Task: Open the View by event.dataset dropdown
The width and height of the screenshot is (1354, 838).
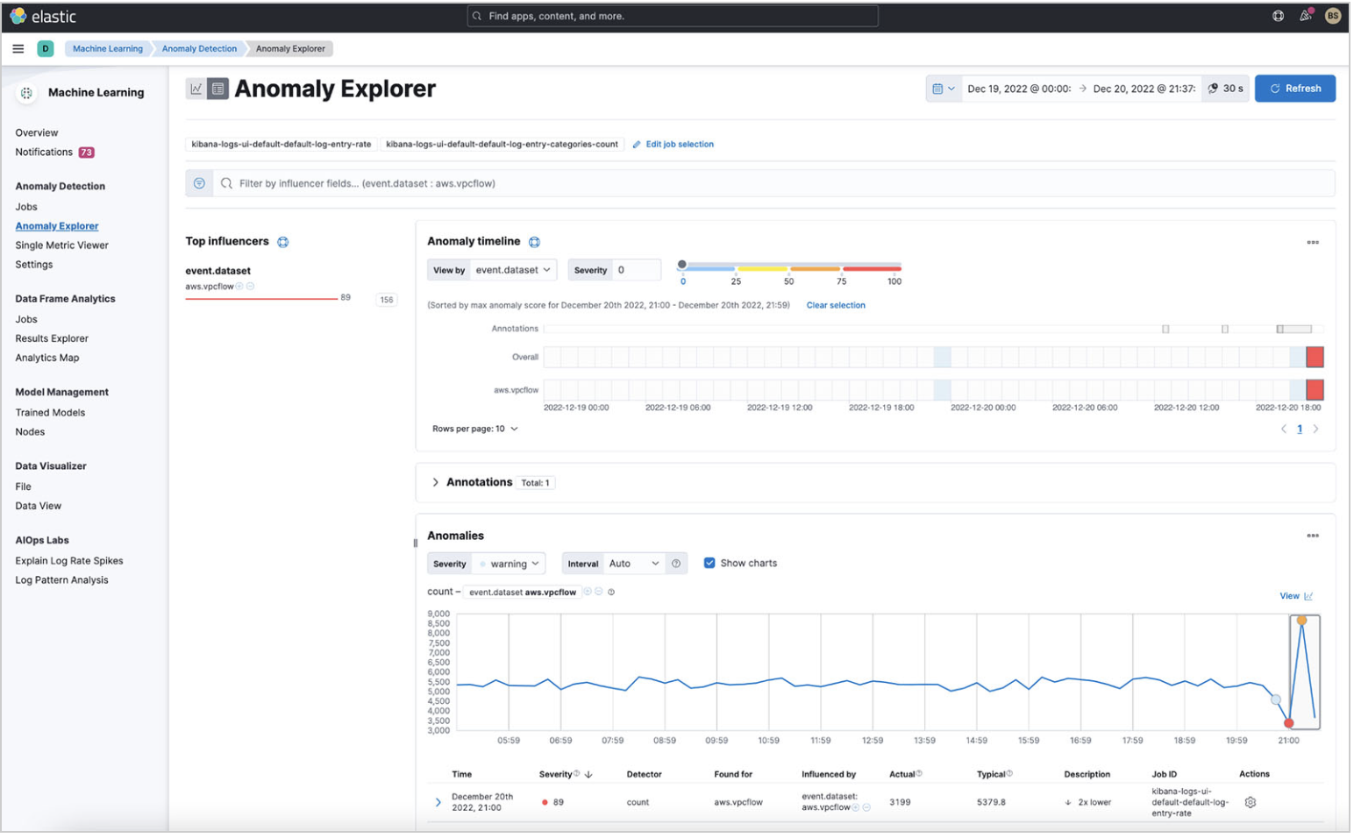Action: coord(513,270)
